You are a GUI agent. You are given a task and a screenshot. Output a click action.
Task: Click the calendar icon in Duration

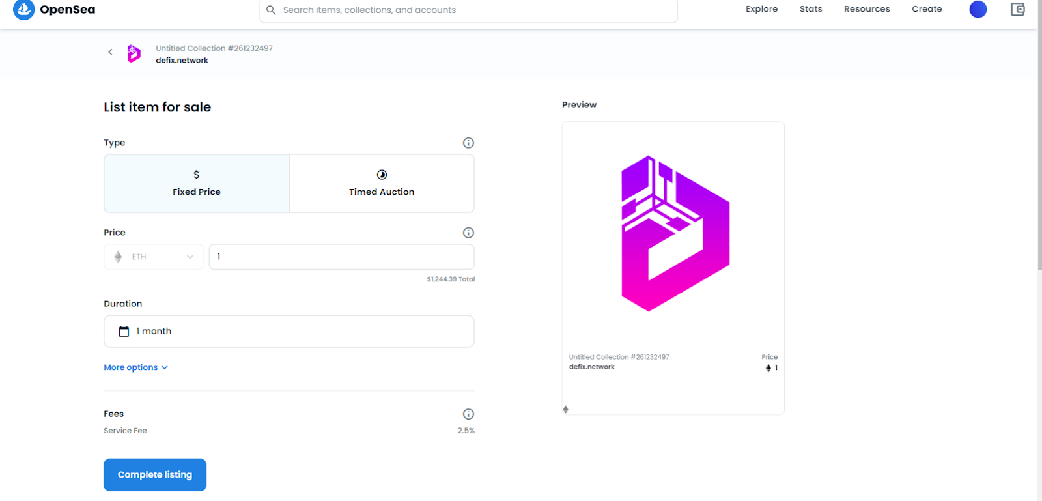pyautogui.click(x=124, y=332)
